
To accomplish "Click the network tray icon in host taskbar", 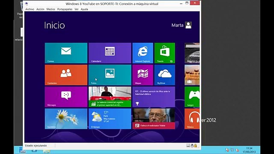I will coord(227,150).
